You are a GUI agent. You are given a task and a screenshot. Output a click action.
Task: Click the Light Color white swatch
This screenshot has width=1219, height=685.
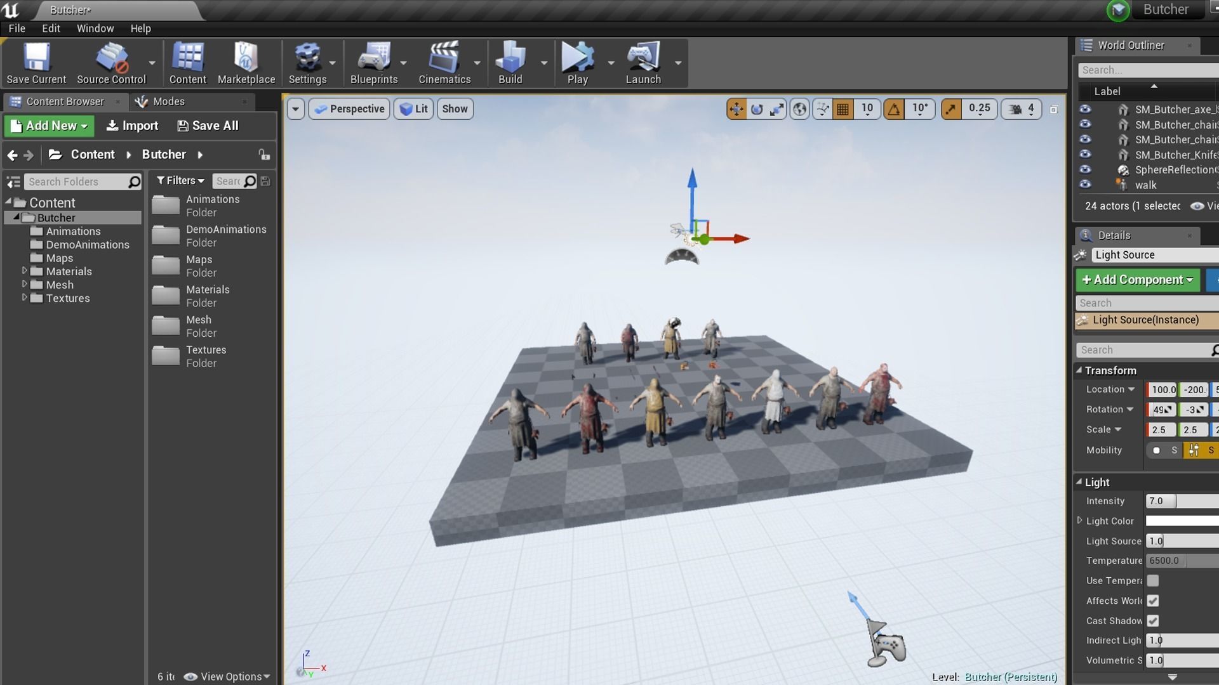click(x=1181, y=521)
